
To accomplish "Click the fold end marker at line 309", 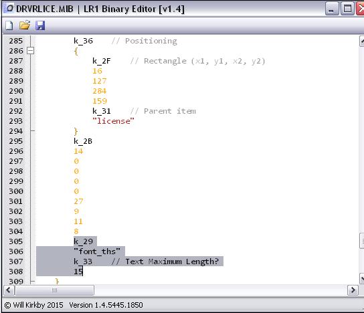I will tap(33, 281).
